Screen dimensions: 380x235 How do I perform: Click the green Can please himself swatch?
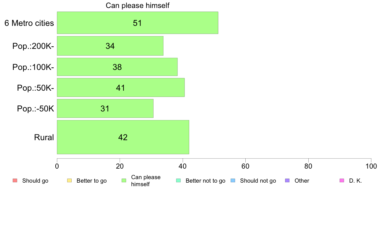[124, 181]
